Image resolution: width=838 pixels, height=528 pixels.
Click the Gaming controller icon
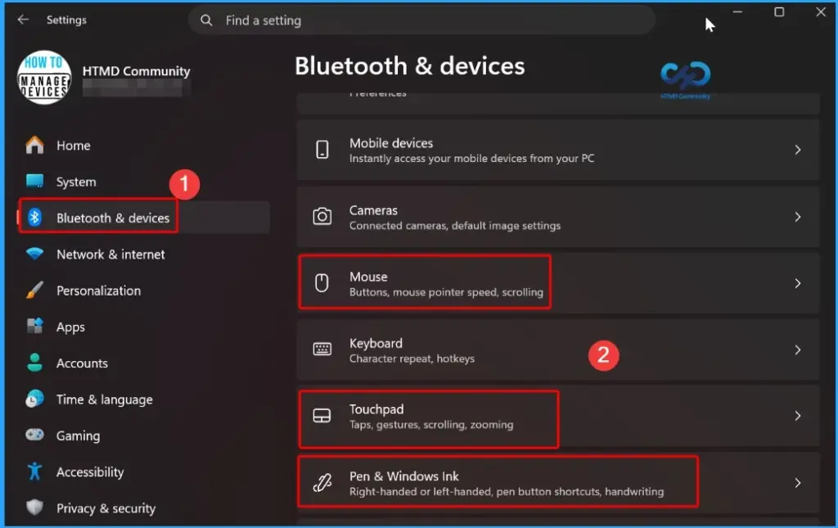coord(34,435)
